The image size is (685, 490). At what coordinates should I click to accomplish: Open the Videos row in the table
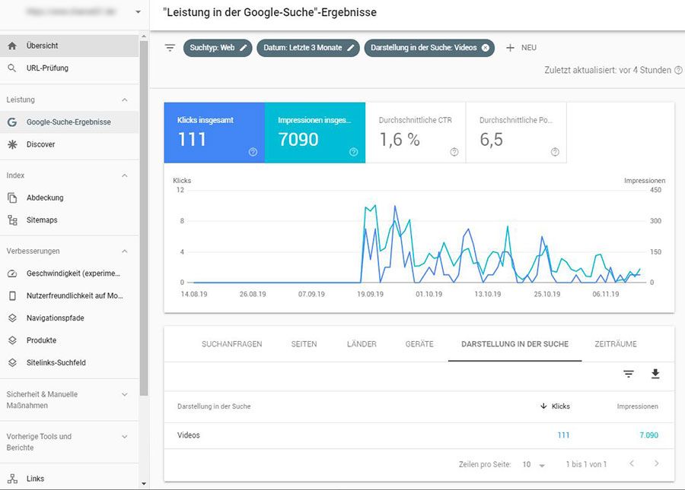point(419,435)
